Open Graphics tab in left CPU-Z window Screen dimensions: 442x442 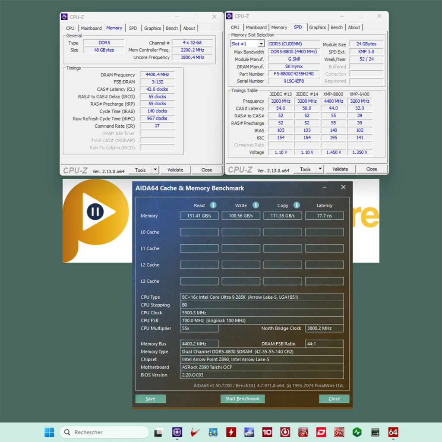[x=152, y=28]
